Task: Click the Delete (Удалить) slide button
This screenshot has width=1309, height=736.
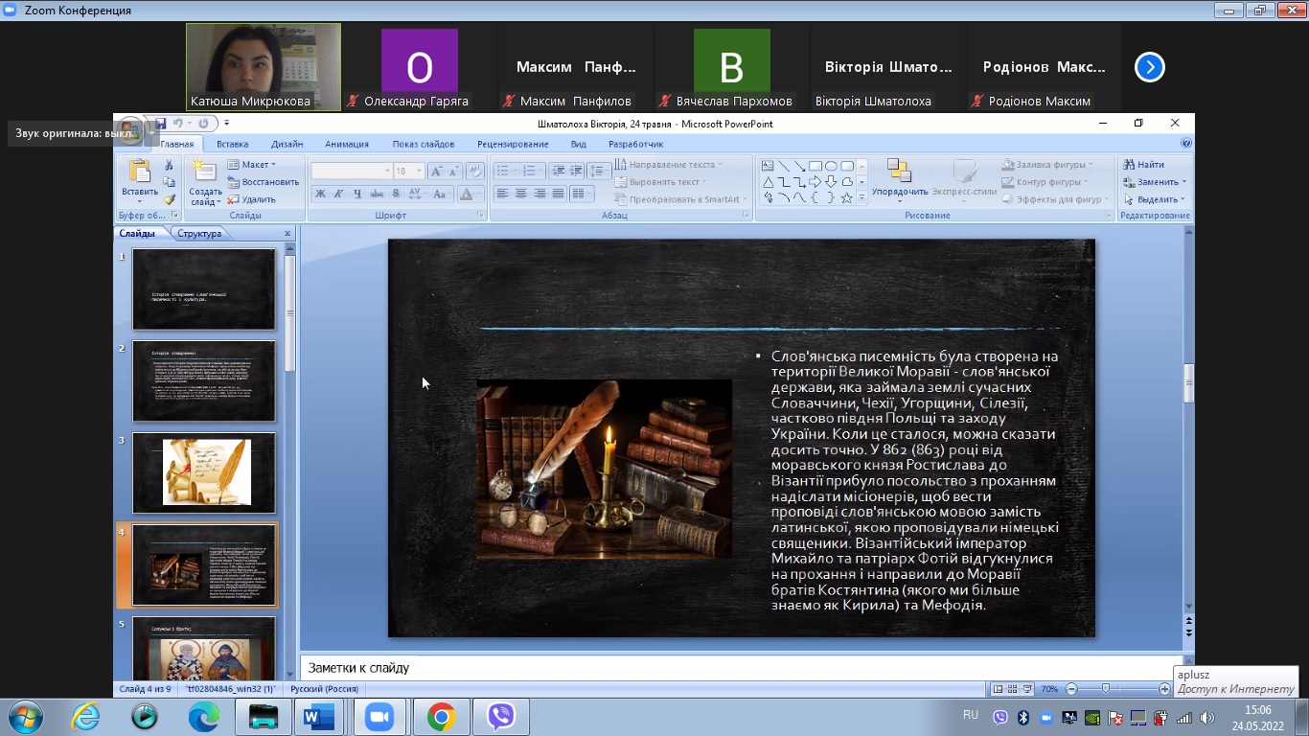Action: tap(251, 199)
